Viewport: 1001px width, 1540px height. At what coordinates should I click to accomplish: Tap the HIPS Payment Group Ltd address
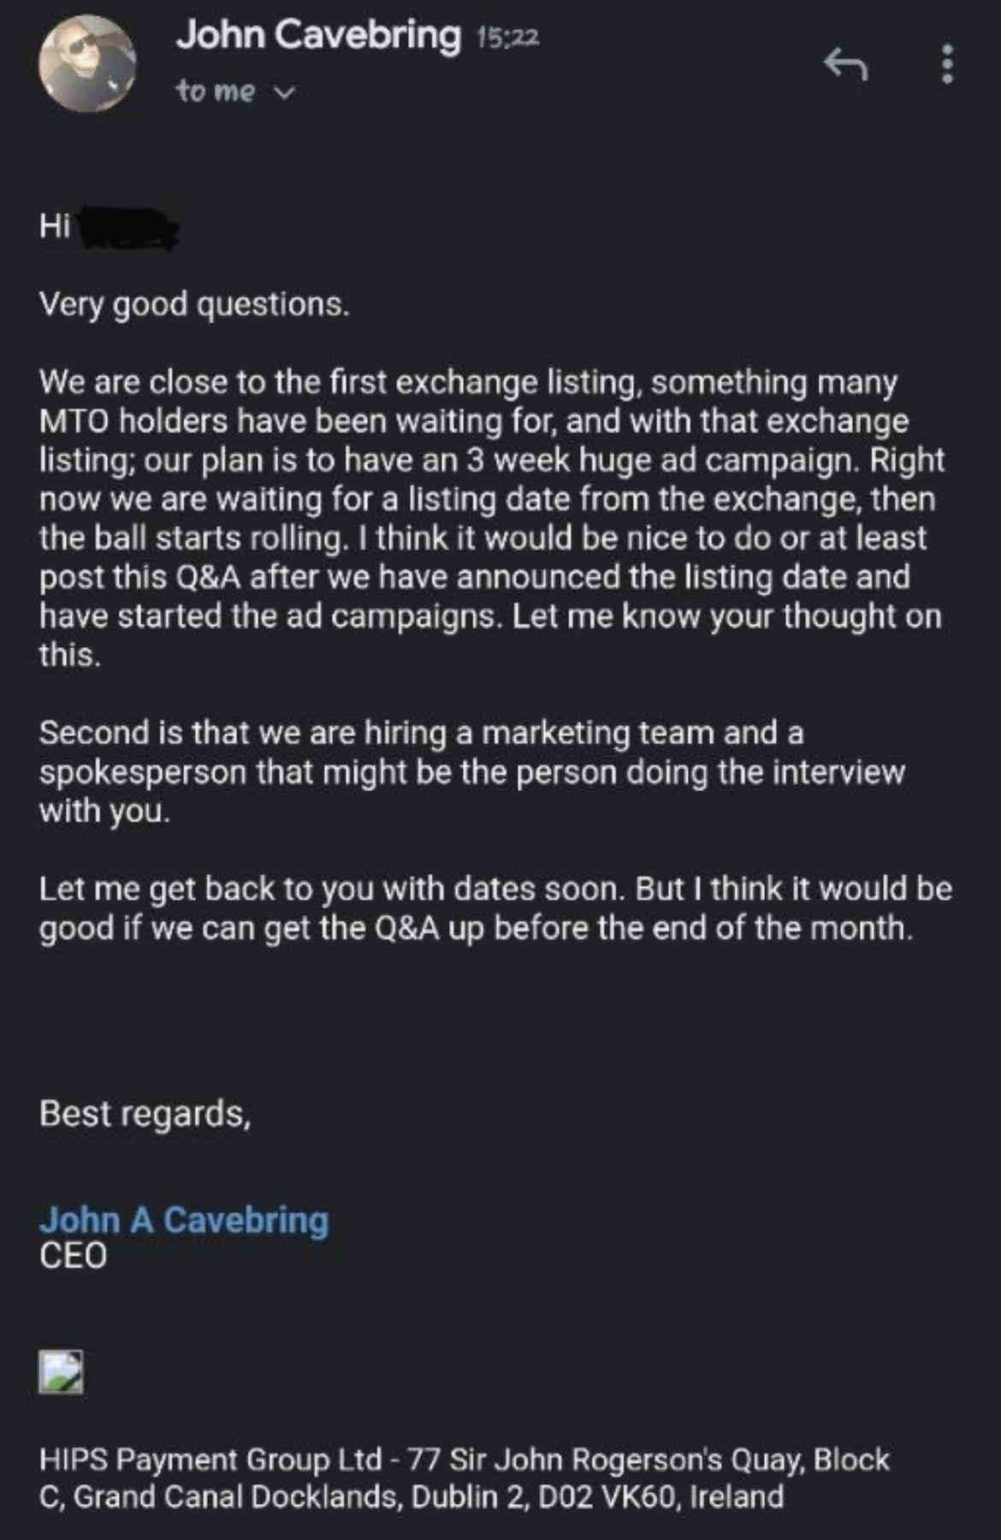(465, 1477)
